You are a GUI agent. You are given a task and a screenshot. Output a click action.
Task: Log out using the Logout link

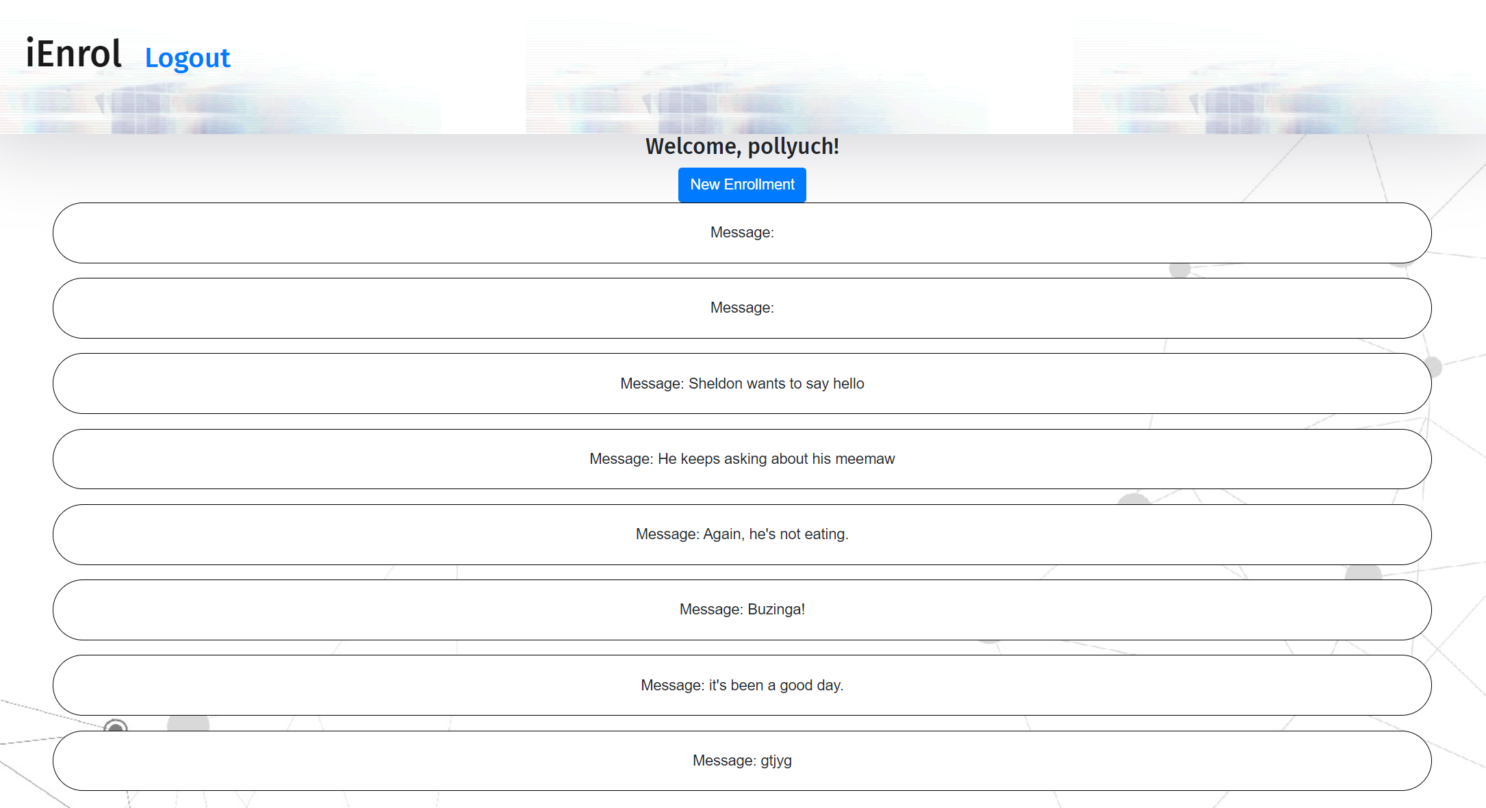click(x=188, y=58)
